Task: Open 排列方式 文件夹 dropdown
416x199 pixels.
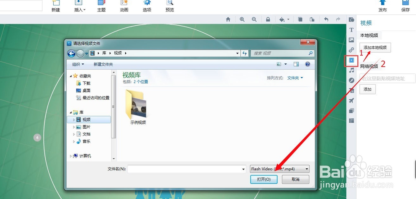Action: (x=295, y=78)
